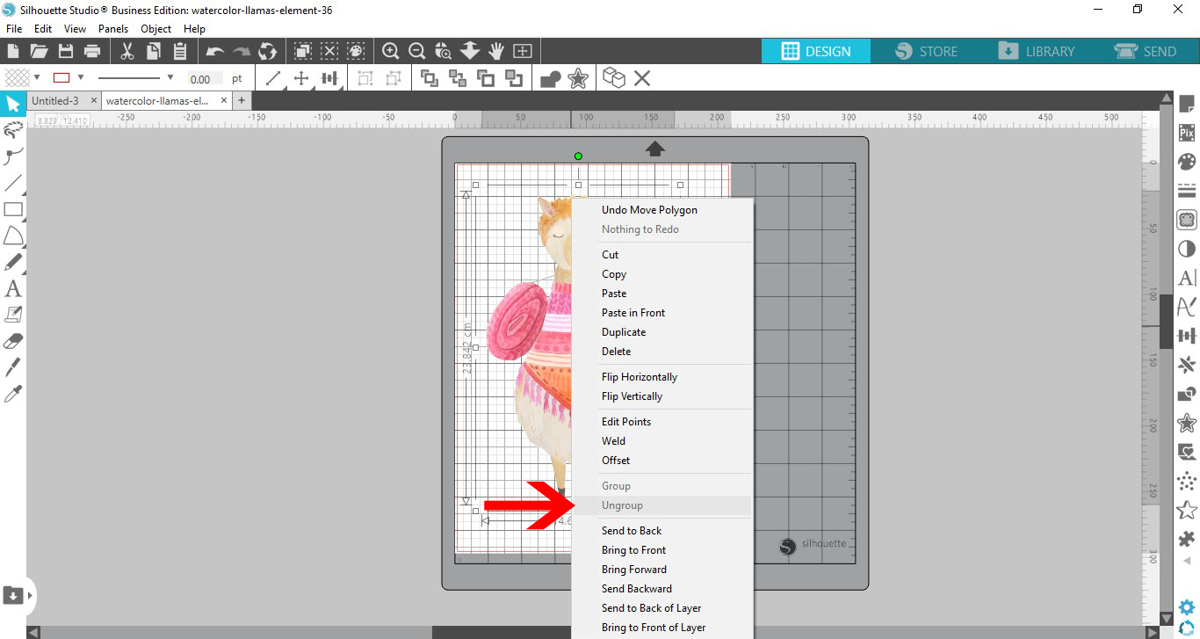Create a new document with toolbar icon

tap(13, 51)
